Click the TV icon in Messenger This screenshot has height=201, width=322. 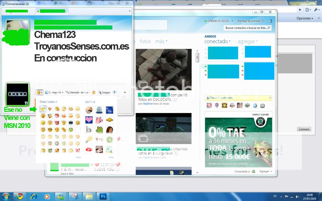click(x=263, y=106)
